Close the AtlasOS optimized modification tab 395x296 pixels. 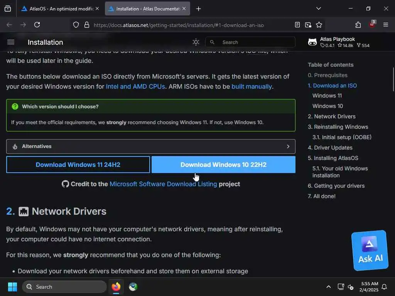click(97, 8)
